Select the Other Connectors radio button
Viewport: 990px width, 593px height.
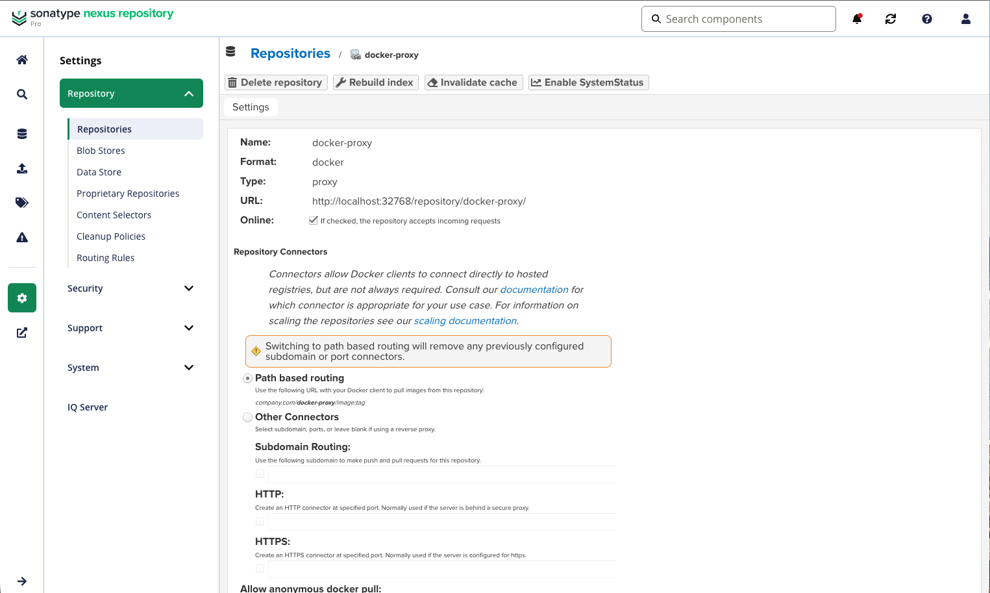coord(247,417)
